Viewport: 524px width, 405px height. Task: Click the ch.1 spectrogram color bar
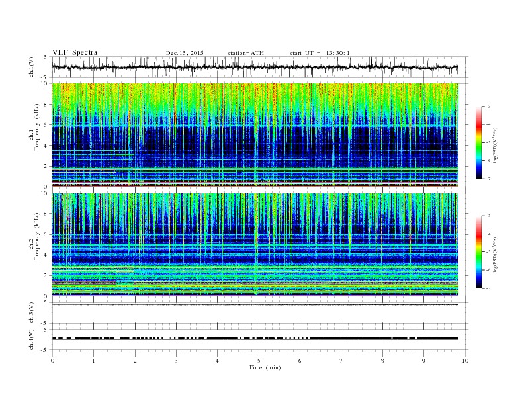479,142
